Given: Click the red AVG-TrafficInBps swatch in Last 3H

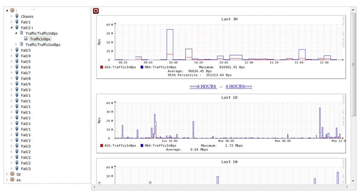Looking at the screenshot, I should [x=102, y=67].
